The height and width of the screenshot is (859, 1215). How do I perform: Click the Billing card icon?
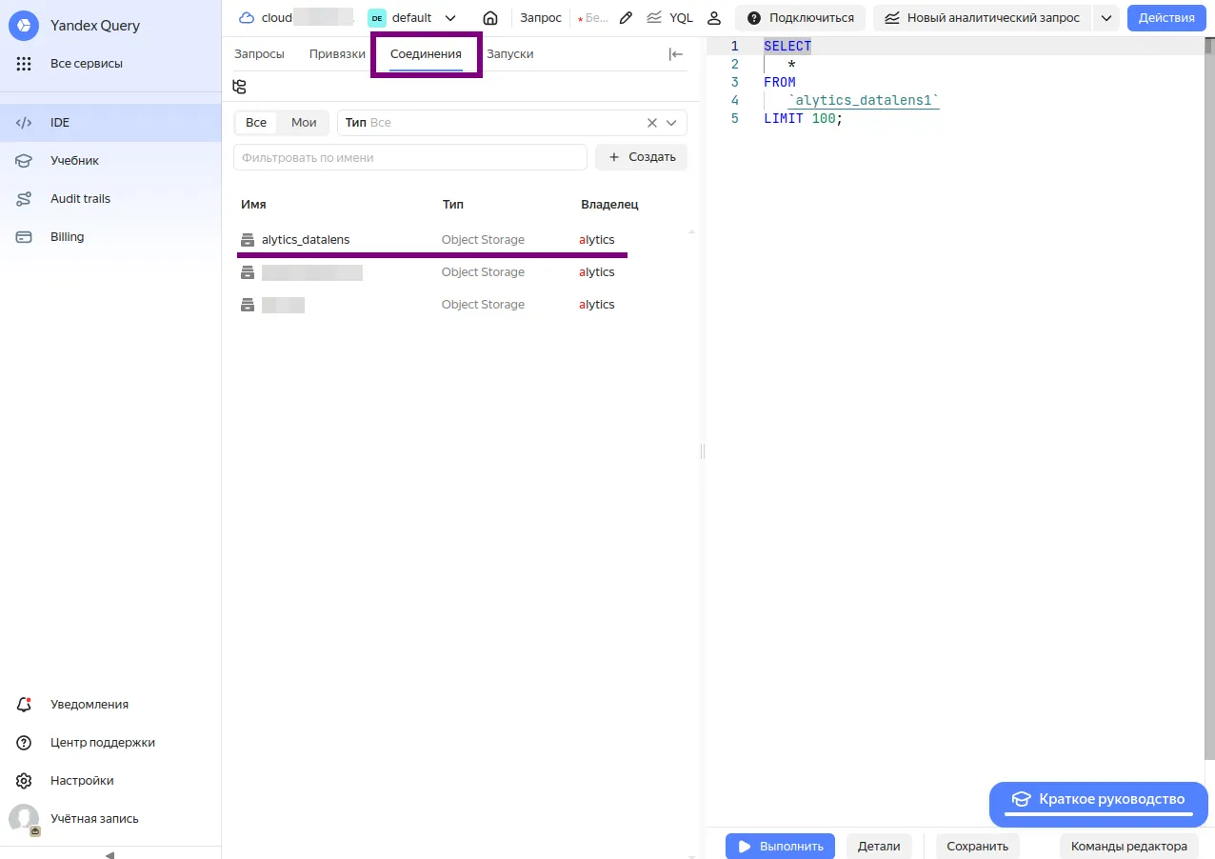click(24, 237)
